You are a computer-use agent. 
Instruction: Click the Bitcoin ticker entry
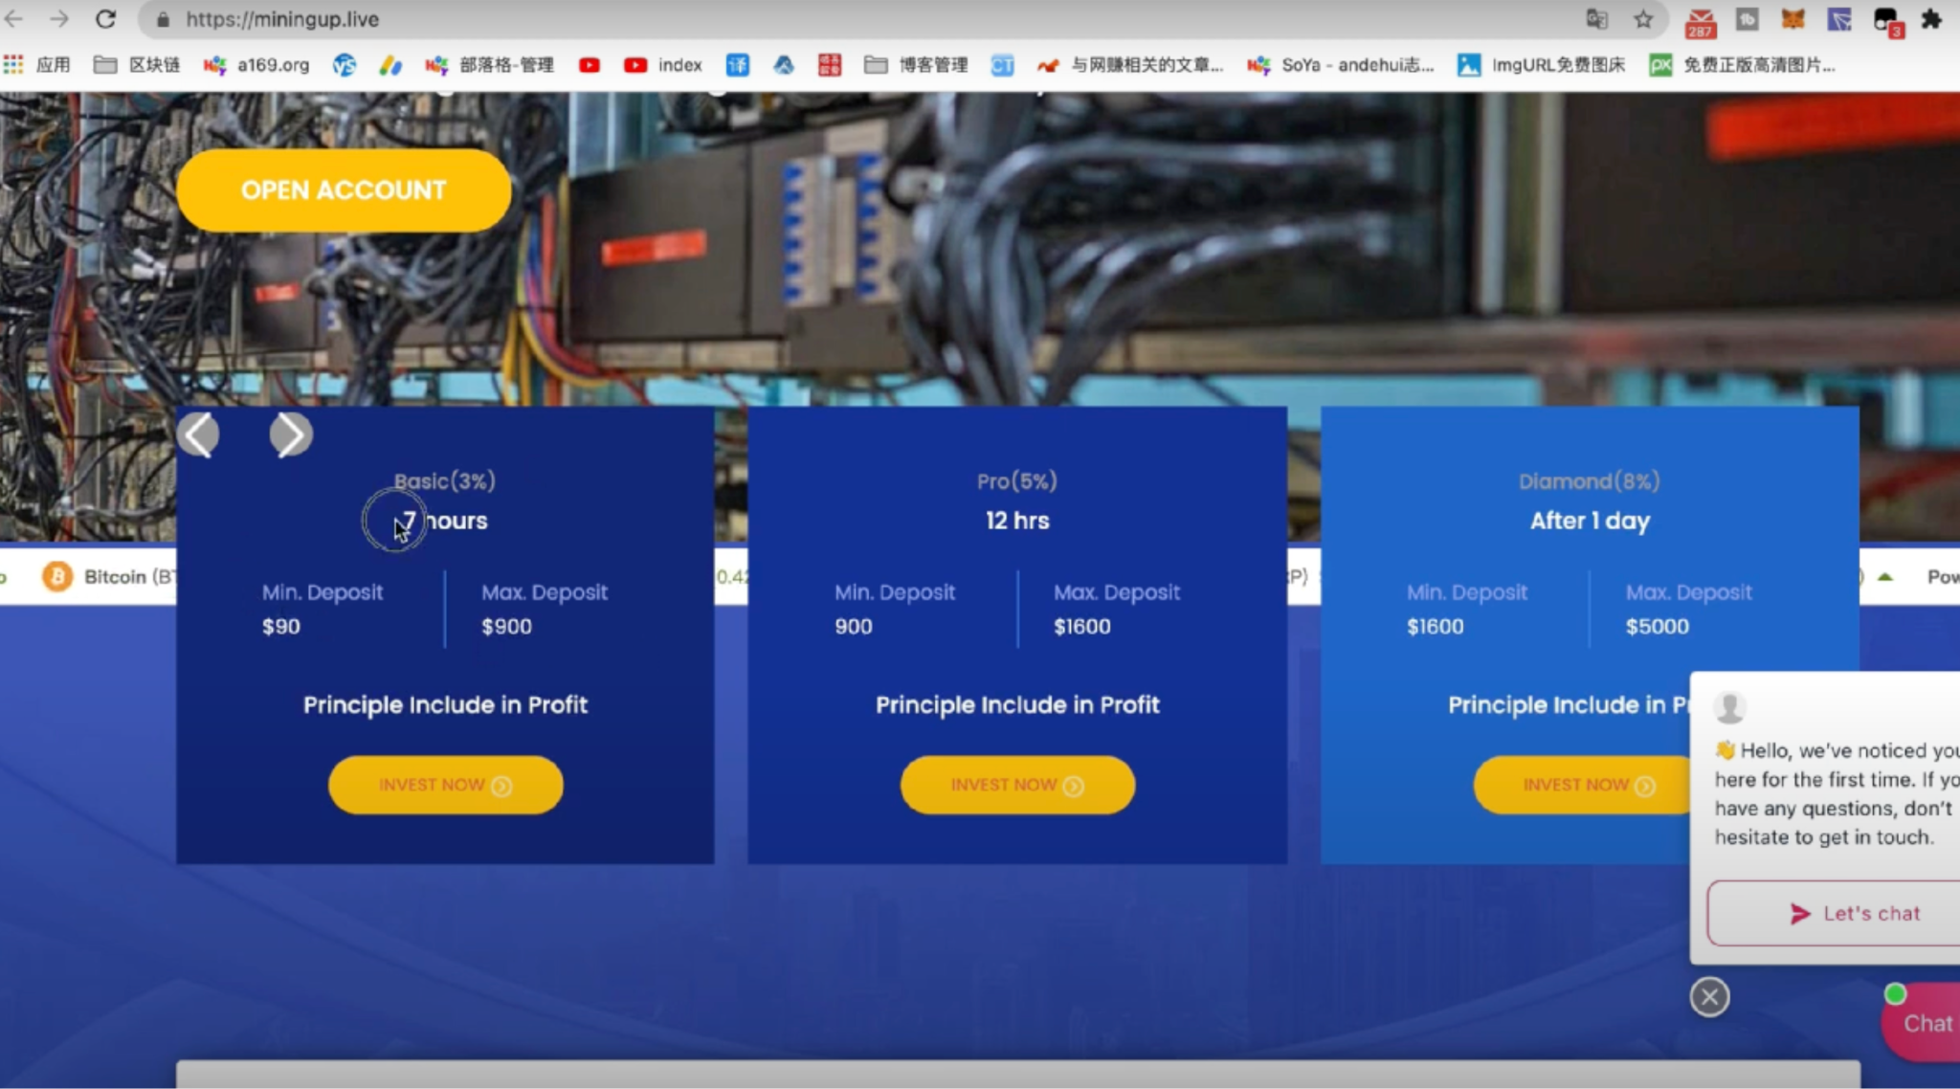[108, 576]
